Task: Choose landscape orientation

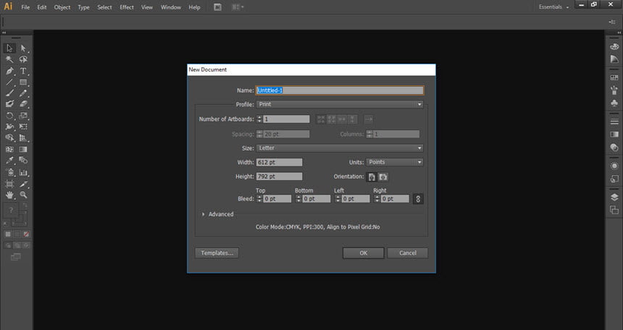Action: [x=383, y=177]
